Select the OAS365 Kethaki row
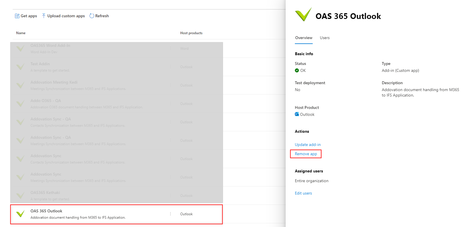This screenshot has width=461, height=227. (x=117, y=196)
